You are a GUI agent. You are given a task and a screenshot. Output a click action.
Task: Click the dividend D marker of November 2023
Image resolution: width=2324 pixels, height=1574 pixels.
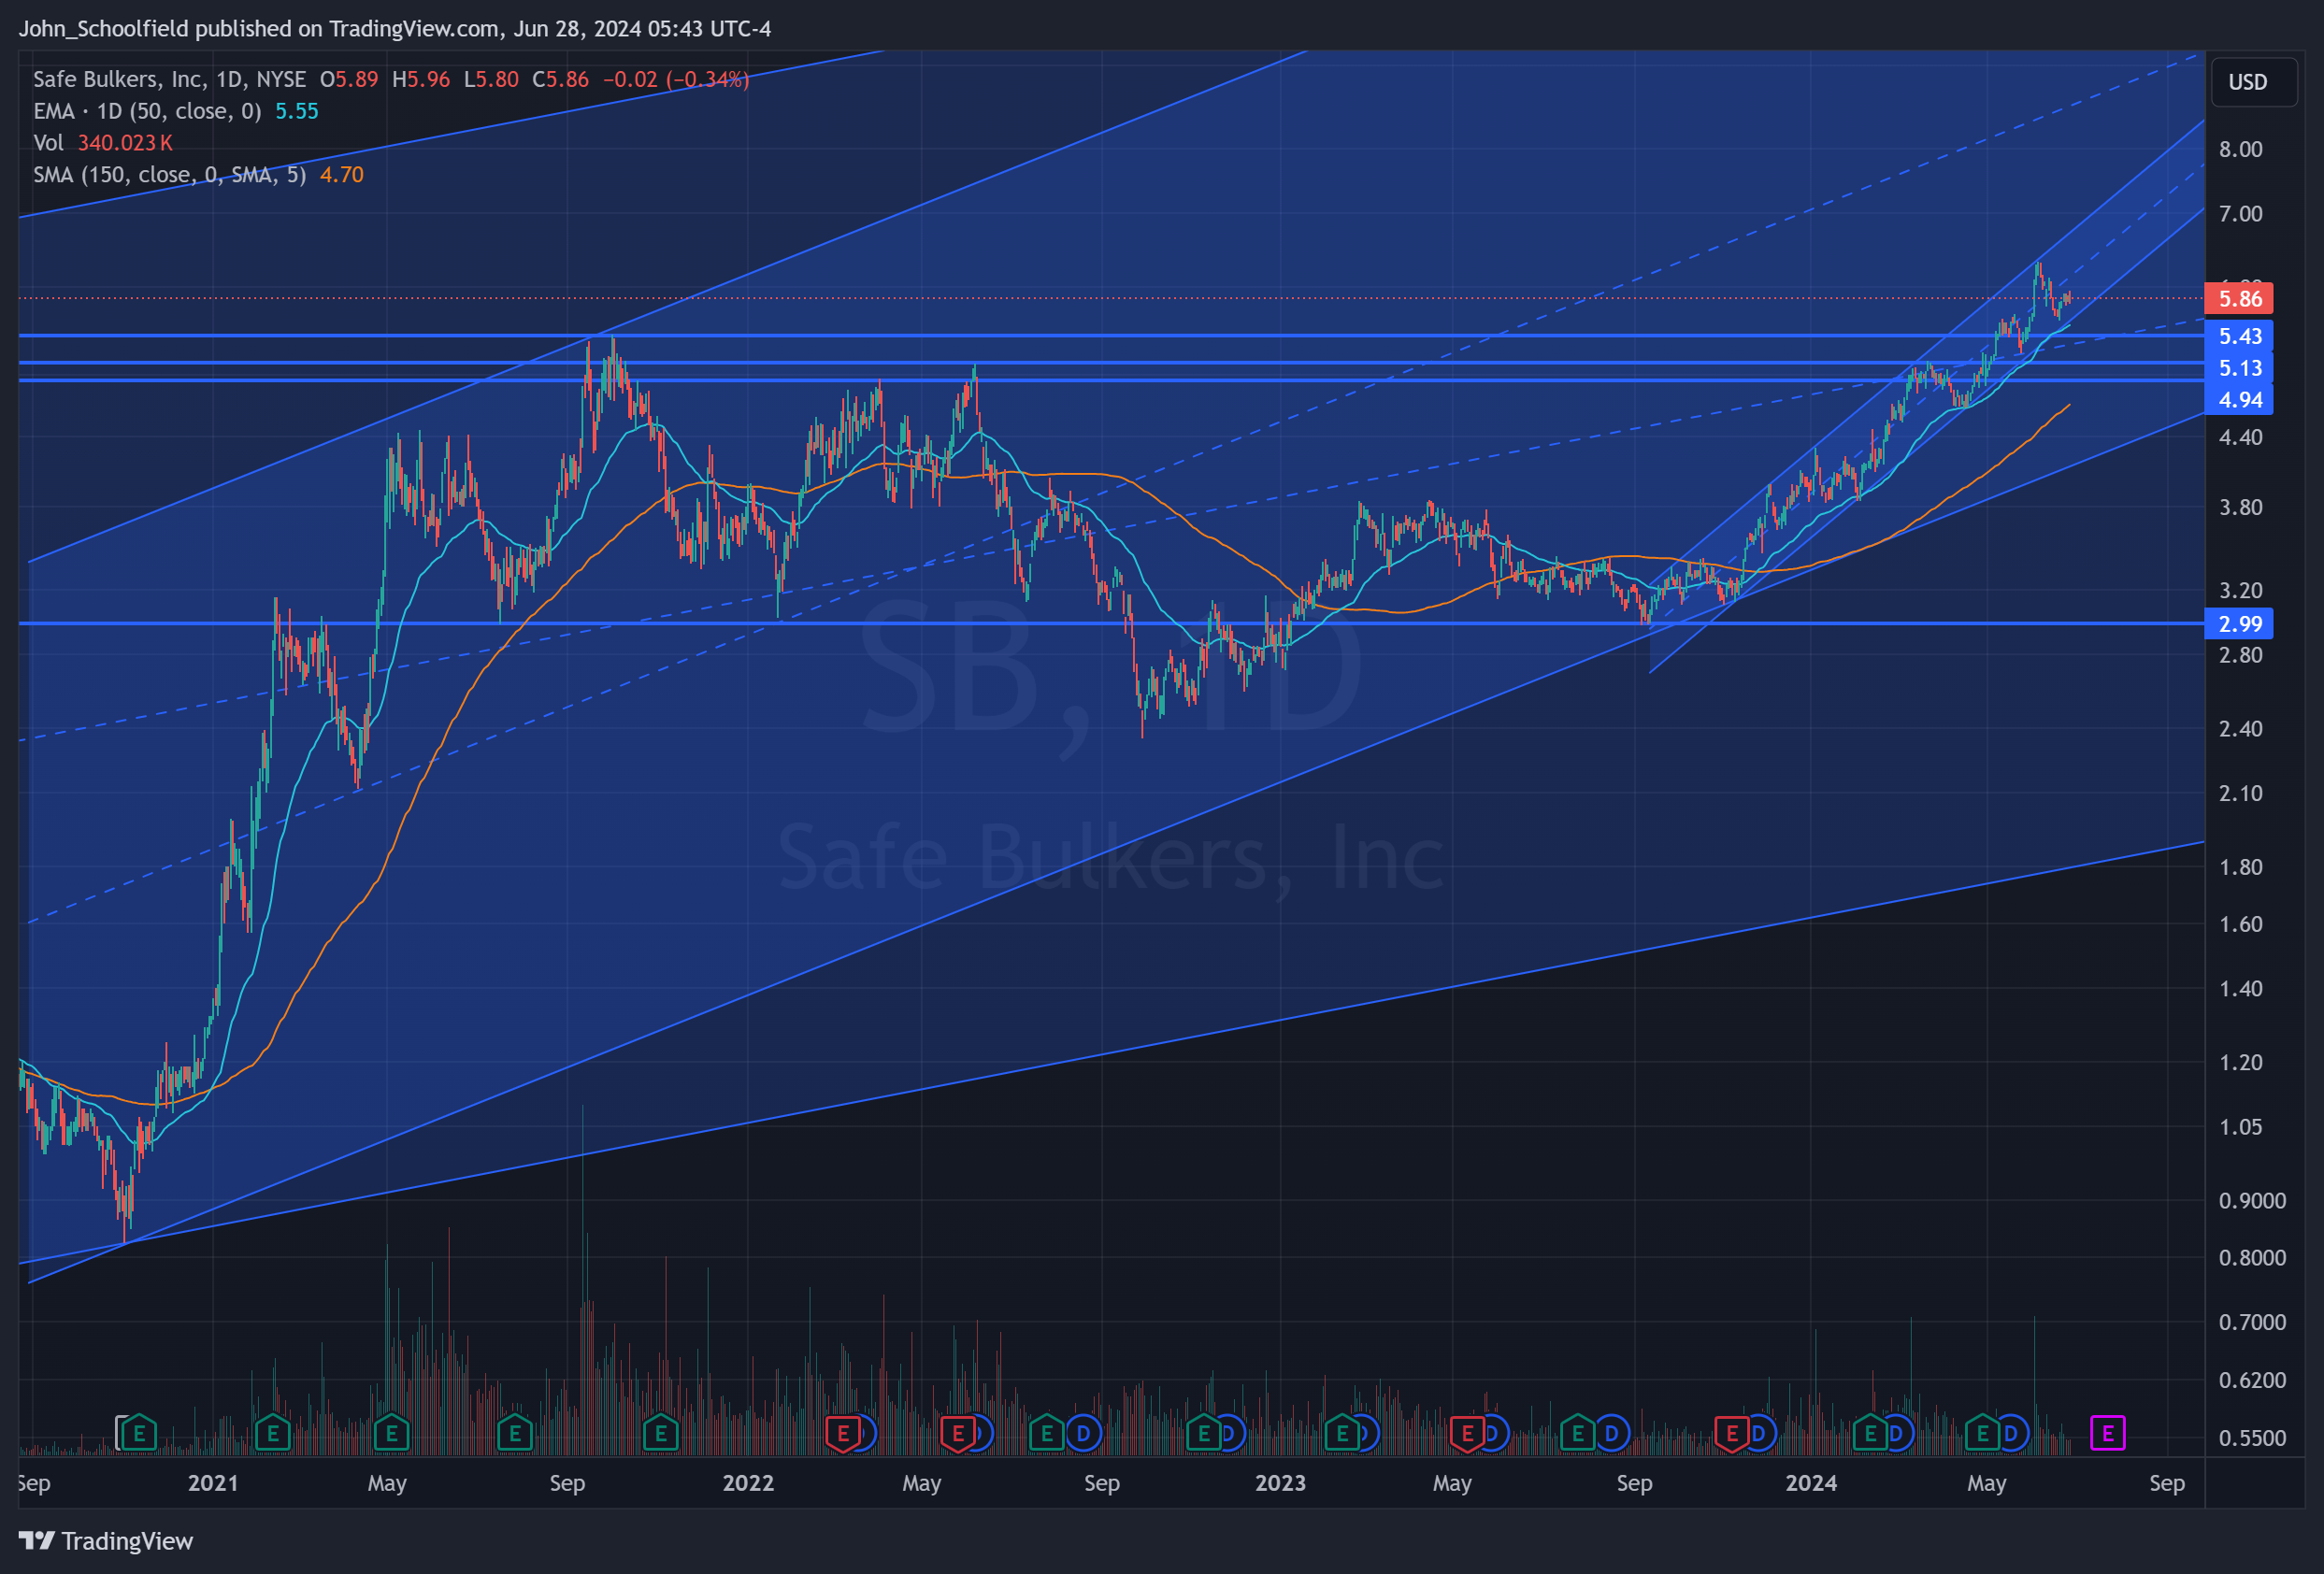1760,1434
